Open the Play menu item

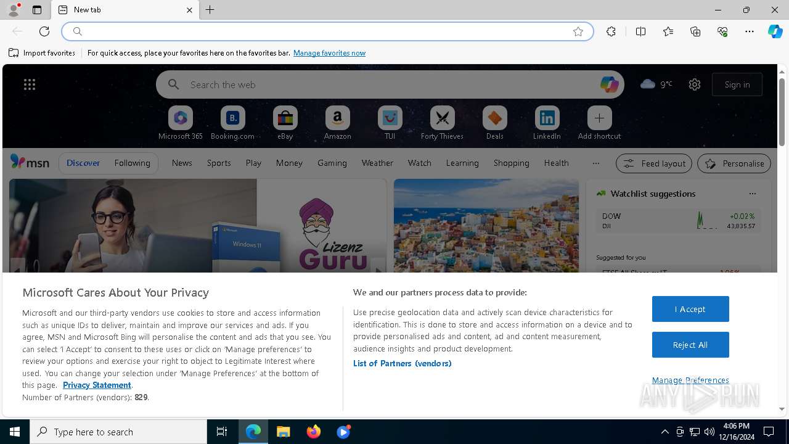pyautogui.click(x=253, y=163)
